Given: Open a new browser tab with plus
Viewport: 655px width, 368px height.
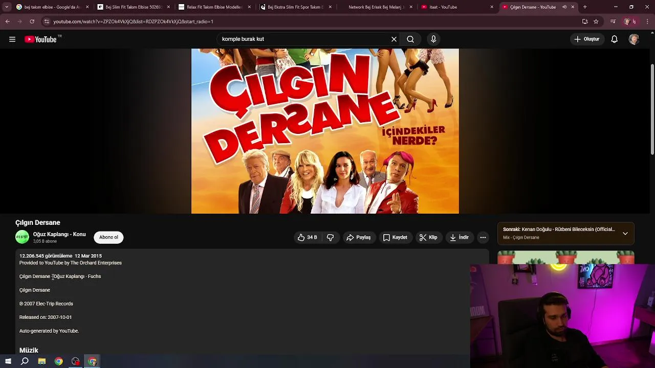Looking at the screenshot, I should (x=585, y=7).
